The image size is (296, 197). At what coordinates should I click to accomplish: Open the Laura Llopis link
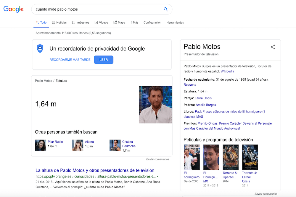203,98
